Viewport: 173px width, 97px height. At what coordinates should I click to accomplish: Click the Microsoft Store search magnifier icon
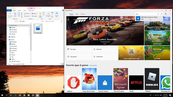pos(161,14)
